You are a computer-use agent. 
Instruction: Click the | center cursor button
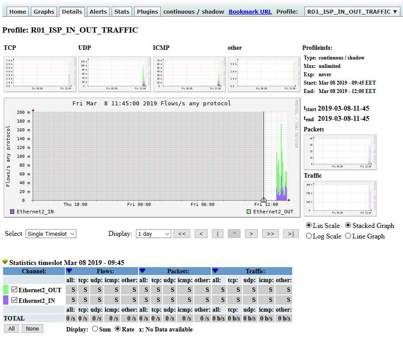(218, 234)
